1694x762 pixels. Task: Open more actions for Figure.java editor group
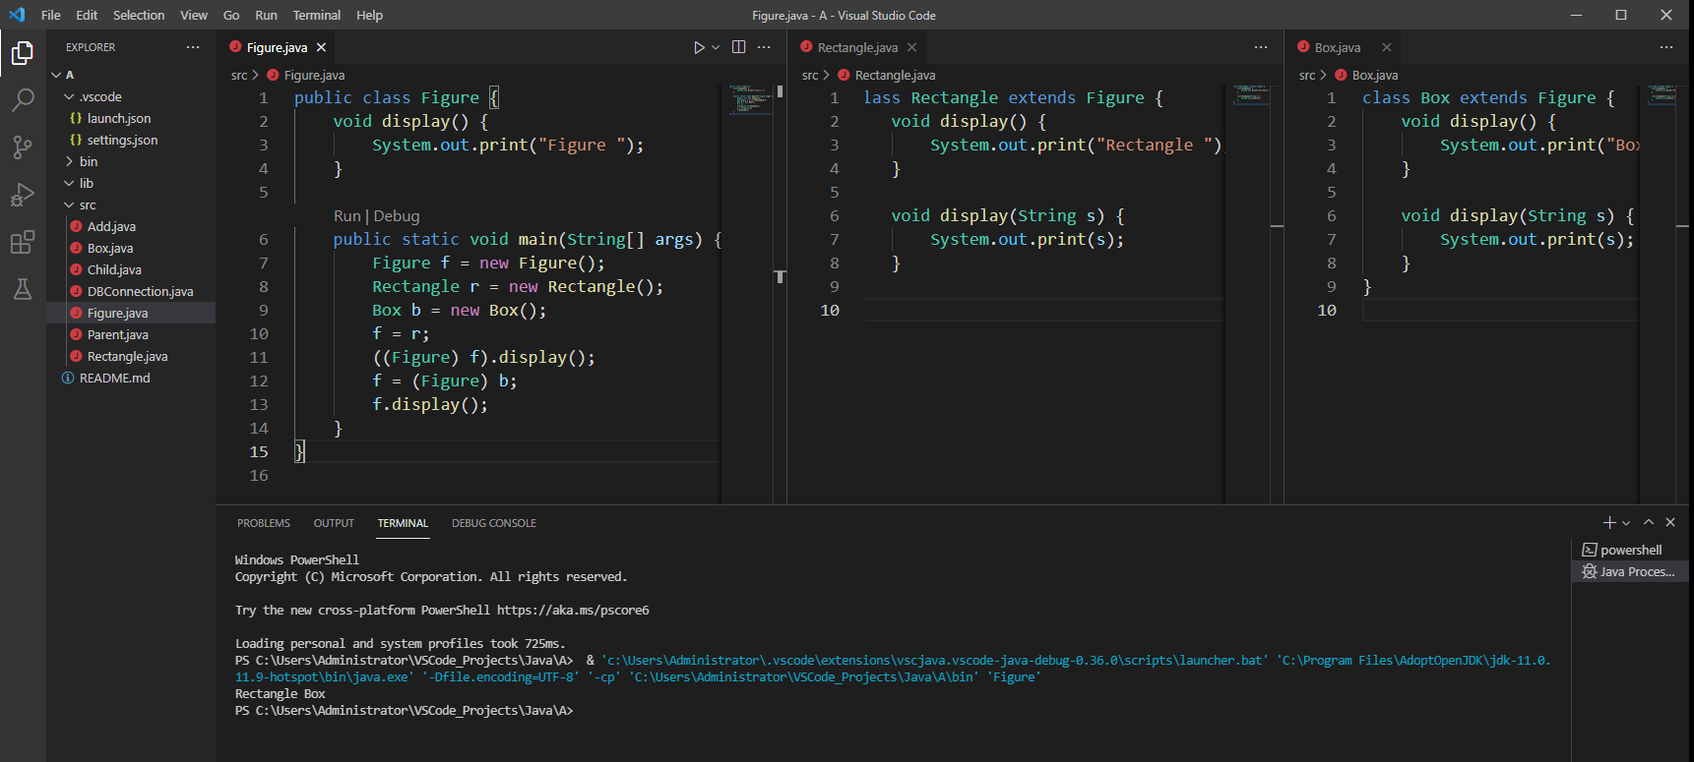coord(764,47)
